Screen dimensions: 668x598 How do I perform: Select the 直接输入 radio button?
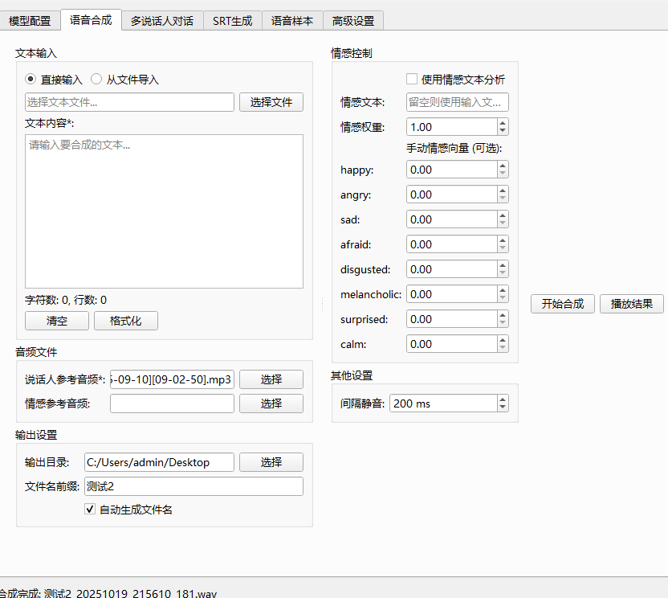tap(31, 80)
